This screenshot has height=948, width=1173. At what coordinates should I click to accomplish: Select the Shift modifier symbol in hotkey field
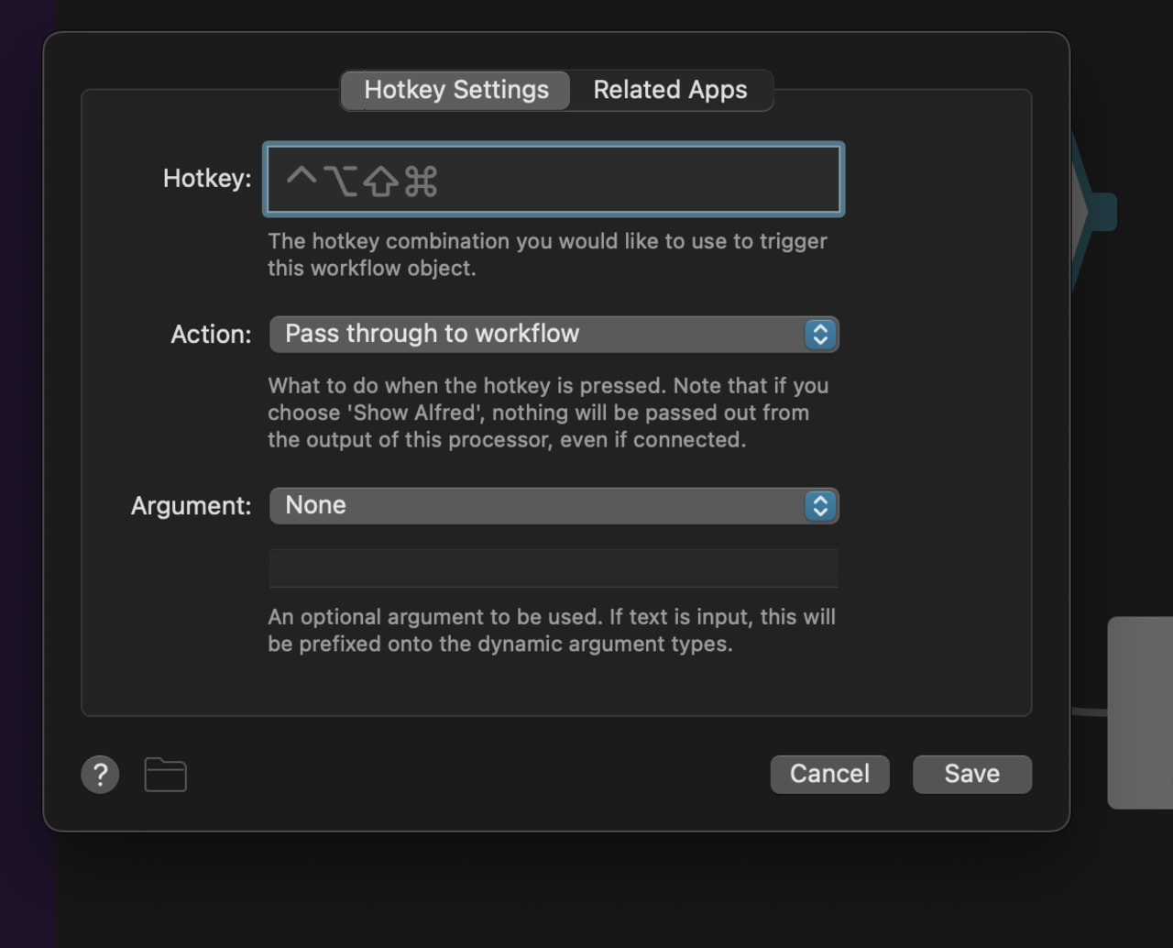(x=380, y=182)
